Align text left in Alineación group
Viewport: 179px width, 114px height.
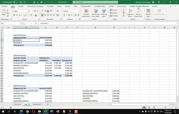(x=42, y=15)
